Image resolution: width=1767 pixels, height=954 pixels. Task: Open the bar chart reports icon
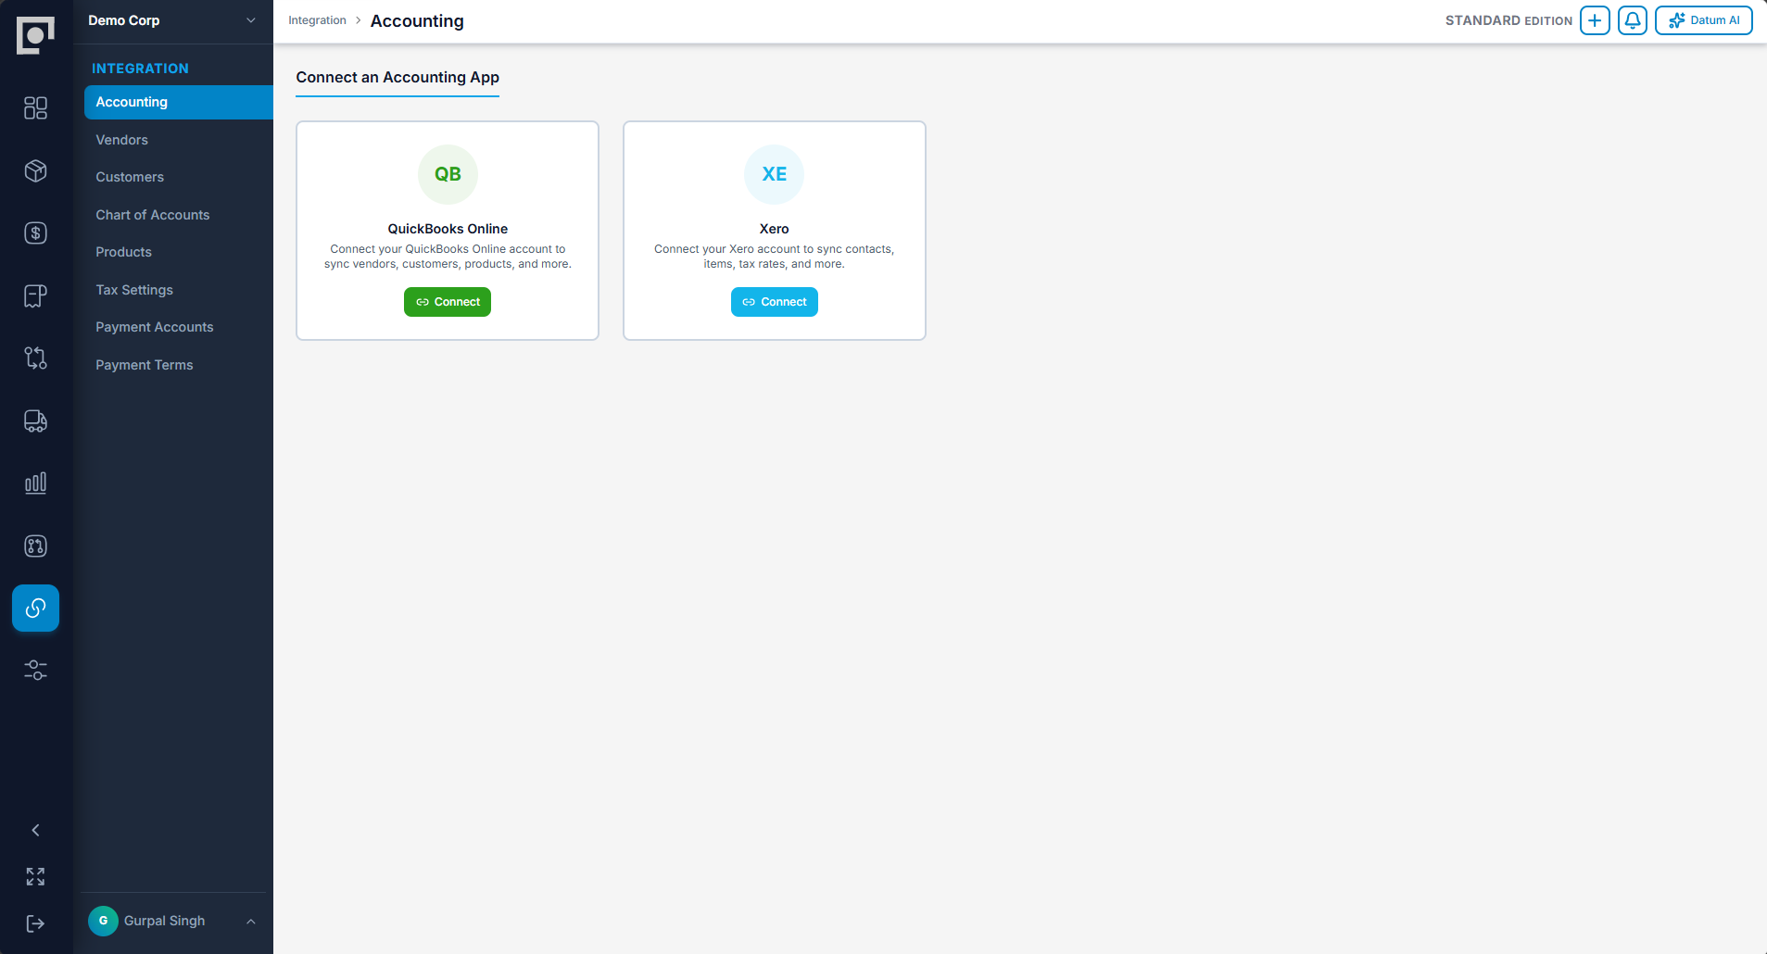click(35, 483)
